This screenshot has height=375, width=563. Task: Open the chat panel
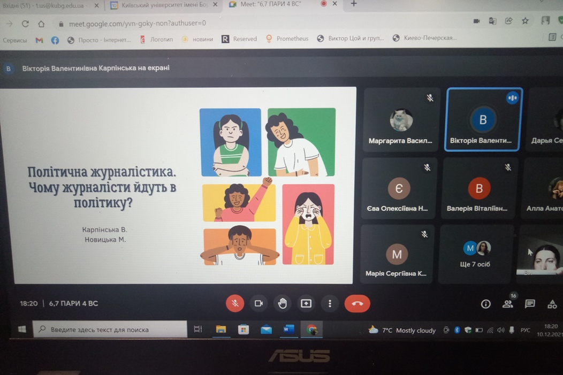530,304
